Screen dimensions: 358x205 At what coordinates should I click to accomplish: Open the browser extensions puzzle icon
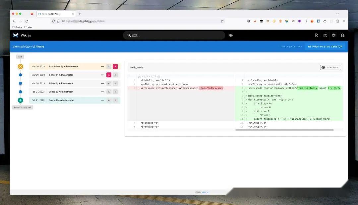point(337,21)
